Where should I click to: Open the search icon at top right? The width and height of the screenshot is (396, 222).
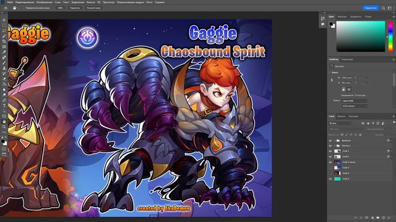384,8
